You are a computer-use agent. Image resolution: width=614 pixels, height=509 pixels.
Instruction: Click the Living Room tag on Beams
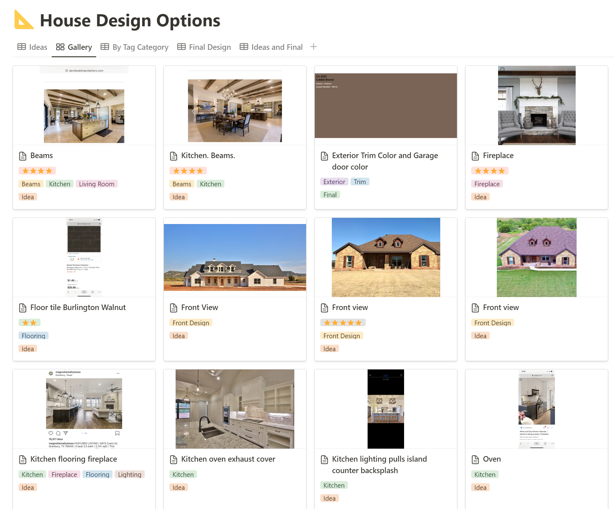click(x=96, y=184)
